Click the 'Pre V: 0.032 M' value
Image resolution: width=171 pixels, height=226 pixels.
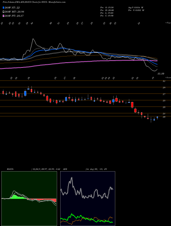[x=136, y=10]
